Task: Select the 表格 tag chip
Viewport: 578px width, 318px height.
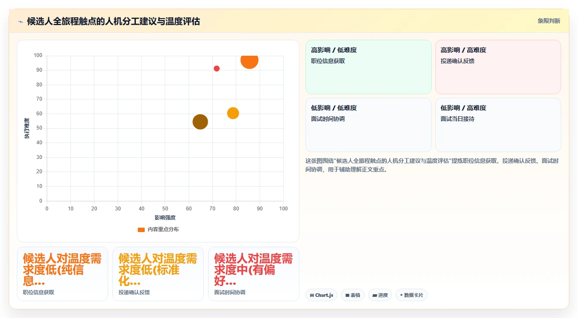Action: click(x=353, y=295)
